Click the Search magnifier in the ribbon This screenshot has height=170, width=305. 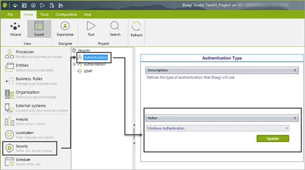pos(115,29)
